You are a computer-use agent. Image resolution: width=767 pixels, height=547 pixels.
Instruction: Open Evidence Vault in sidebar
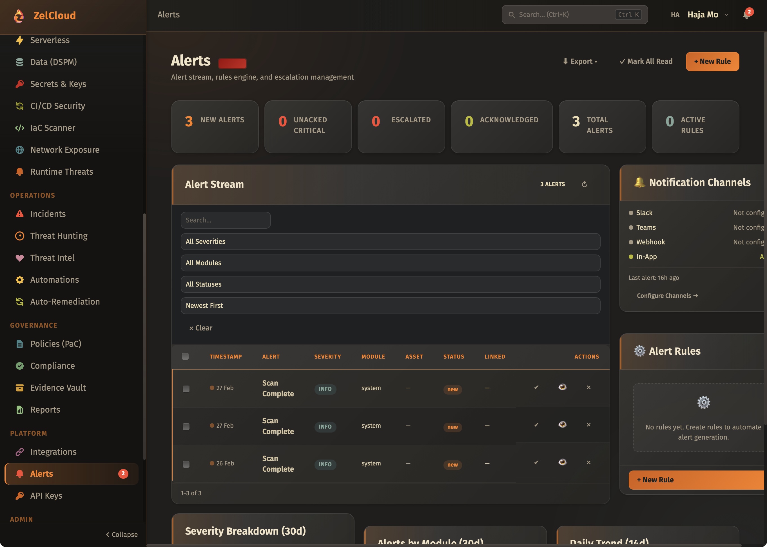pyautogui.click(x=58, y=388)
